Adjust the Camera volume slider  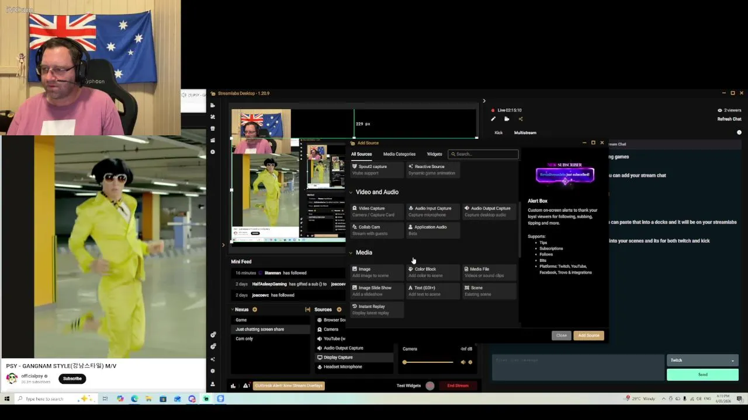[428, 362]
